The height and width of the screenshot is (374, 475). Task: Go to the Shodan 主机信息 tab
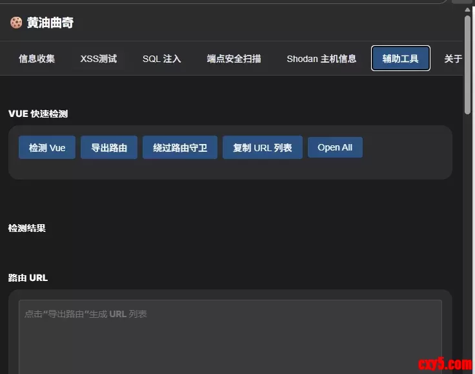(321, 59)
